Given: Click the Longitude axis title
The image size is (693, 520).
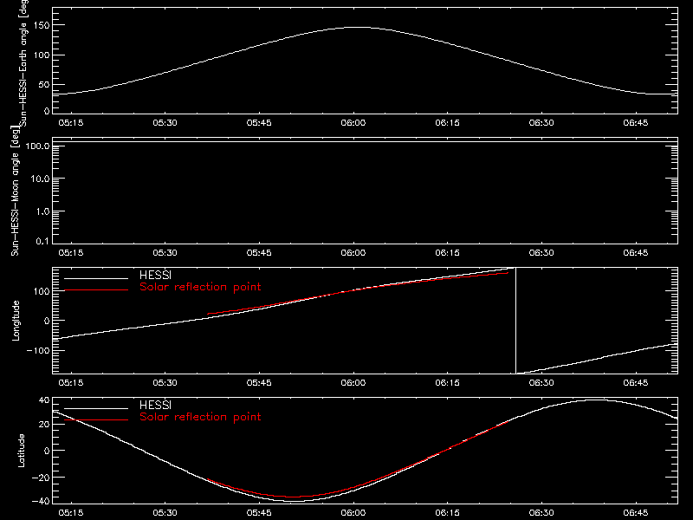Looking at the screenshot, I should pyautogui.click(x=16, y=321).
